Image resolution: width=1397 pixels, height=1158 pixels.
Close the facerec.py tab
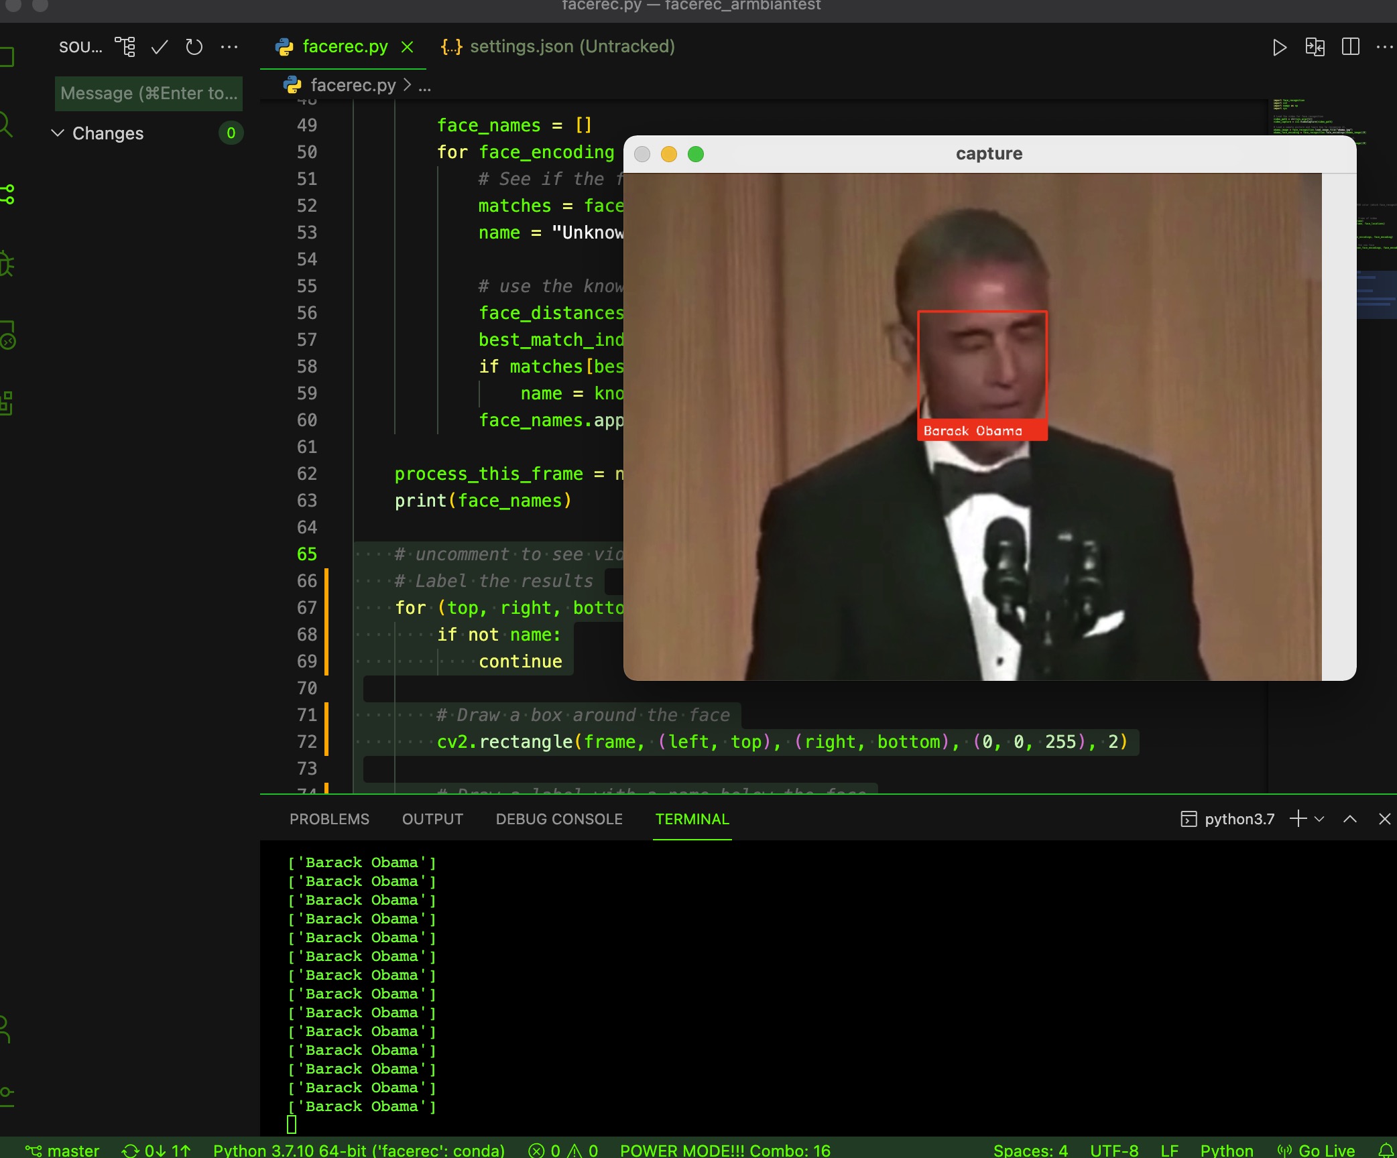407,47
